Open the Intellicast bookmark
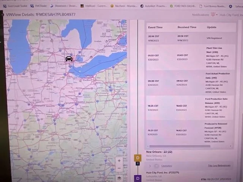 pos(94,6)
